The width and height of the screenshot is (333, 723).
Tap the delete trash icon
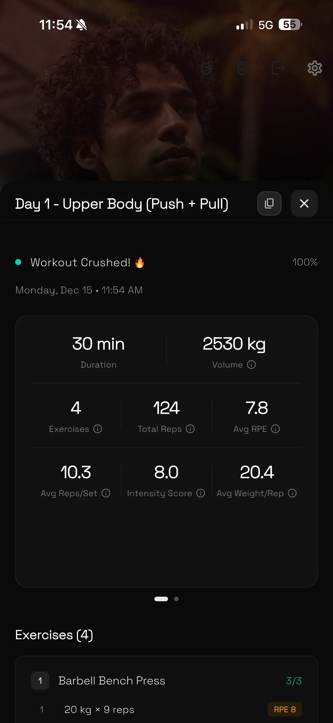pos(242,68)
